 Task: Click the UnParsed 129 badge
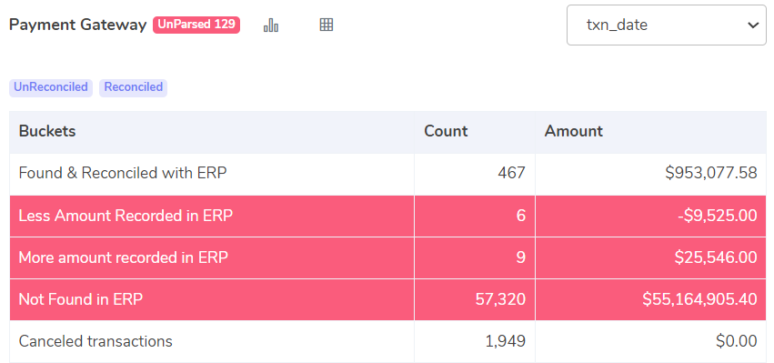point(196,25)
